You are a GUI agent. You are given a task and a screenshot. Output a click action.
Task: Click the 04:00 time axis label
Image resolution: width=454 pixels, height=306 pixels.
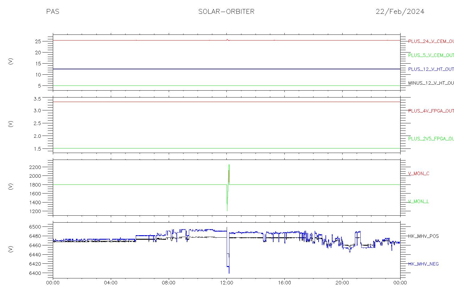(111, 283)
